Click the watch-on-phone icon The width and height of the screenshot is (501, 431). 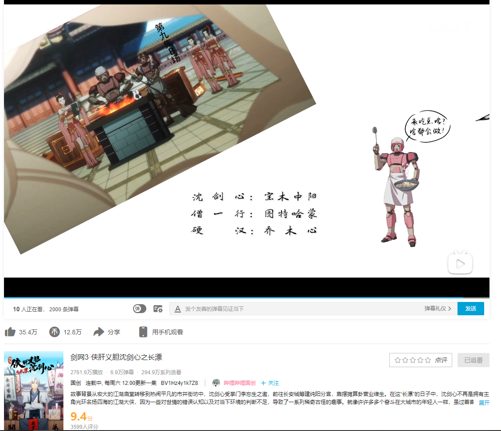143,332
